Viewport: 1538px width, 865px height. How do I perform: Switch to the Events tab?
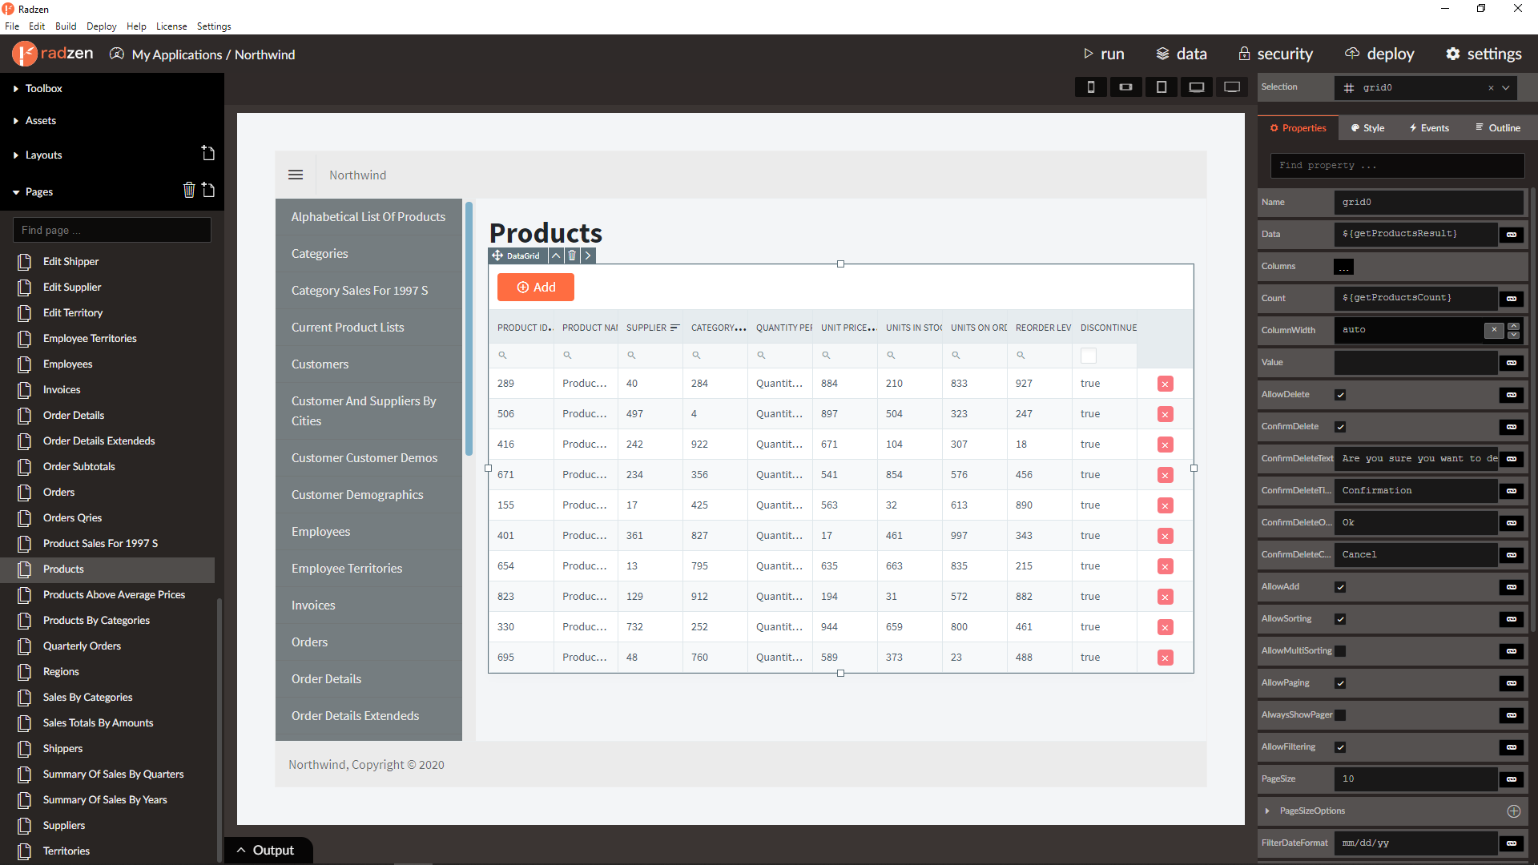tap(1429, 127)
